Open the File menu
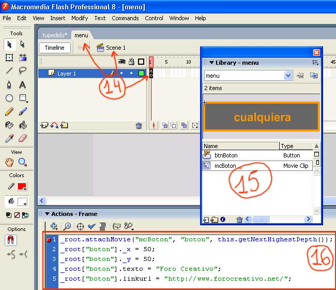The height and width of the screenshot is (290, 336). click(7, 18)
